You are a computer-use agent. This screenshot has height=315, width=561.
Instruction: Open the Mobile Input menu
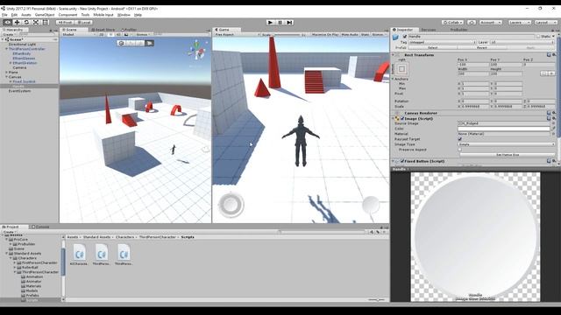point(103,15)
